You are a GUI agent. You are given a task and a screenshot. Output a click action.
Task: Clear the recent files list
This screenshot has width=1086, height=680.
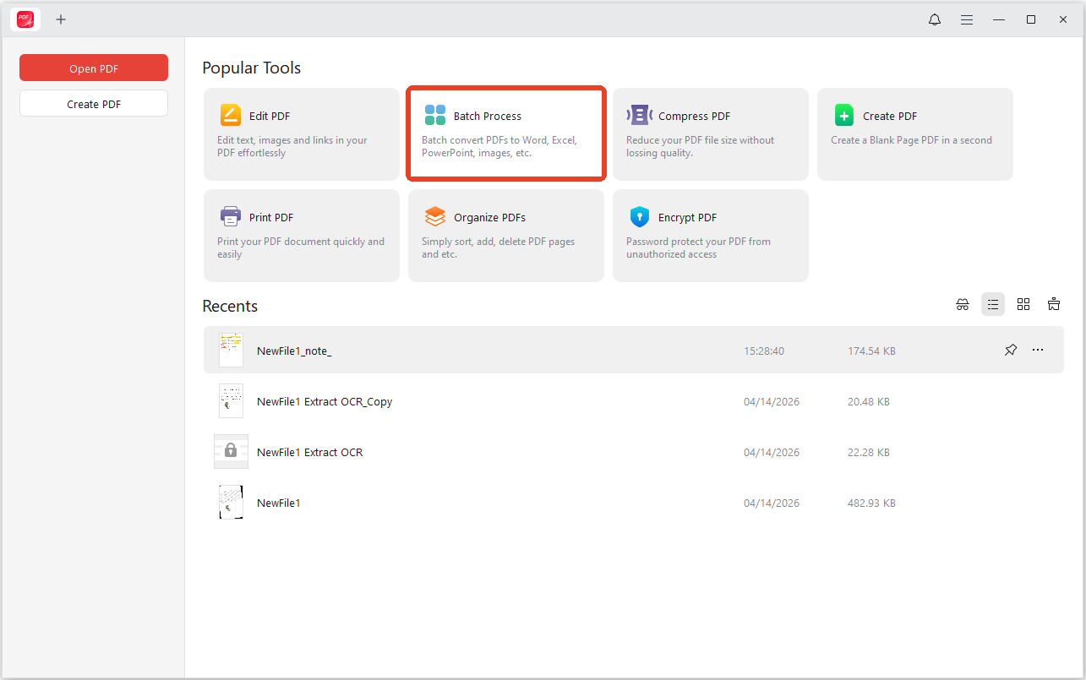[1054, 303]
